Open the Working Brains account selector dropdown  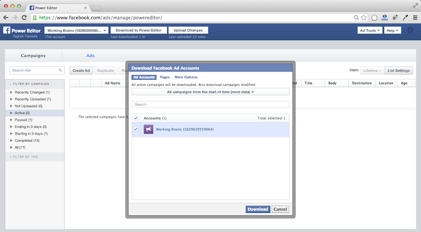click(x=77, y=30)
